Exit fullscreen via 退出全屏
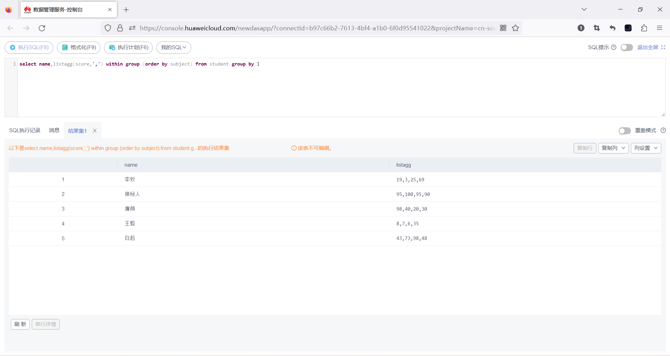 (651, 47)
